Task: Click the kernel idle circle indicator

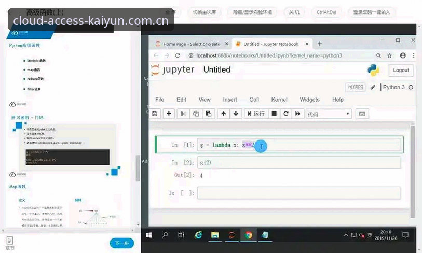Action: (x=411, y=87)
